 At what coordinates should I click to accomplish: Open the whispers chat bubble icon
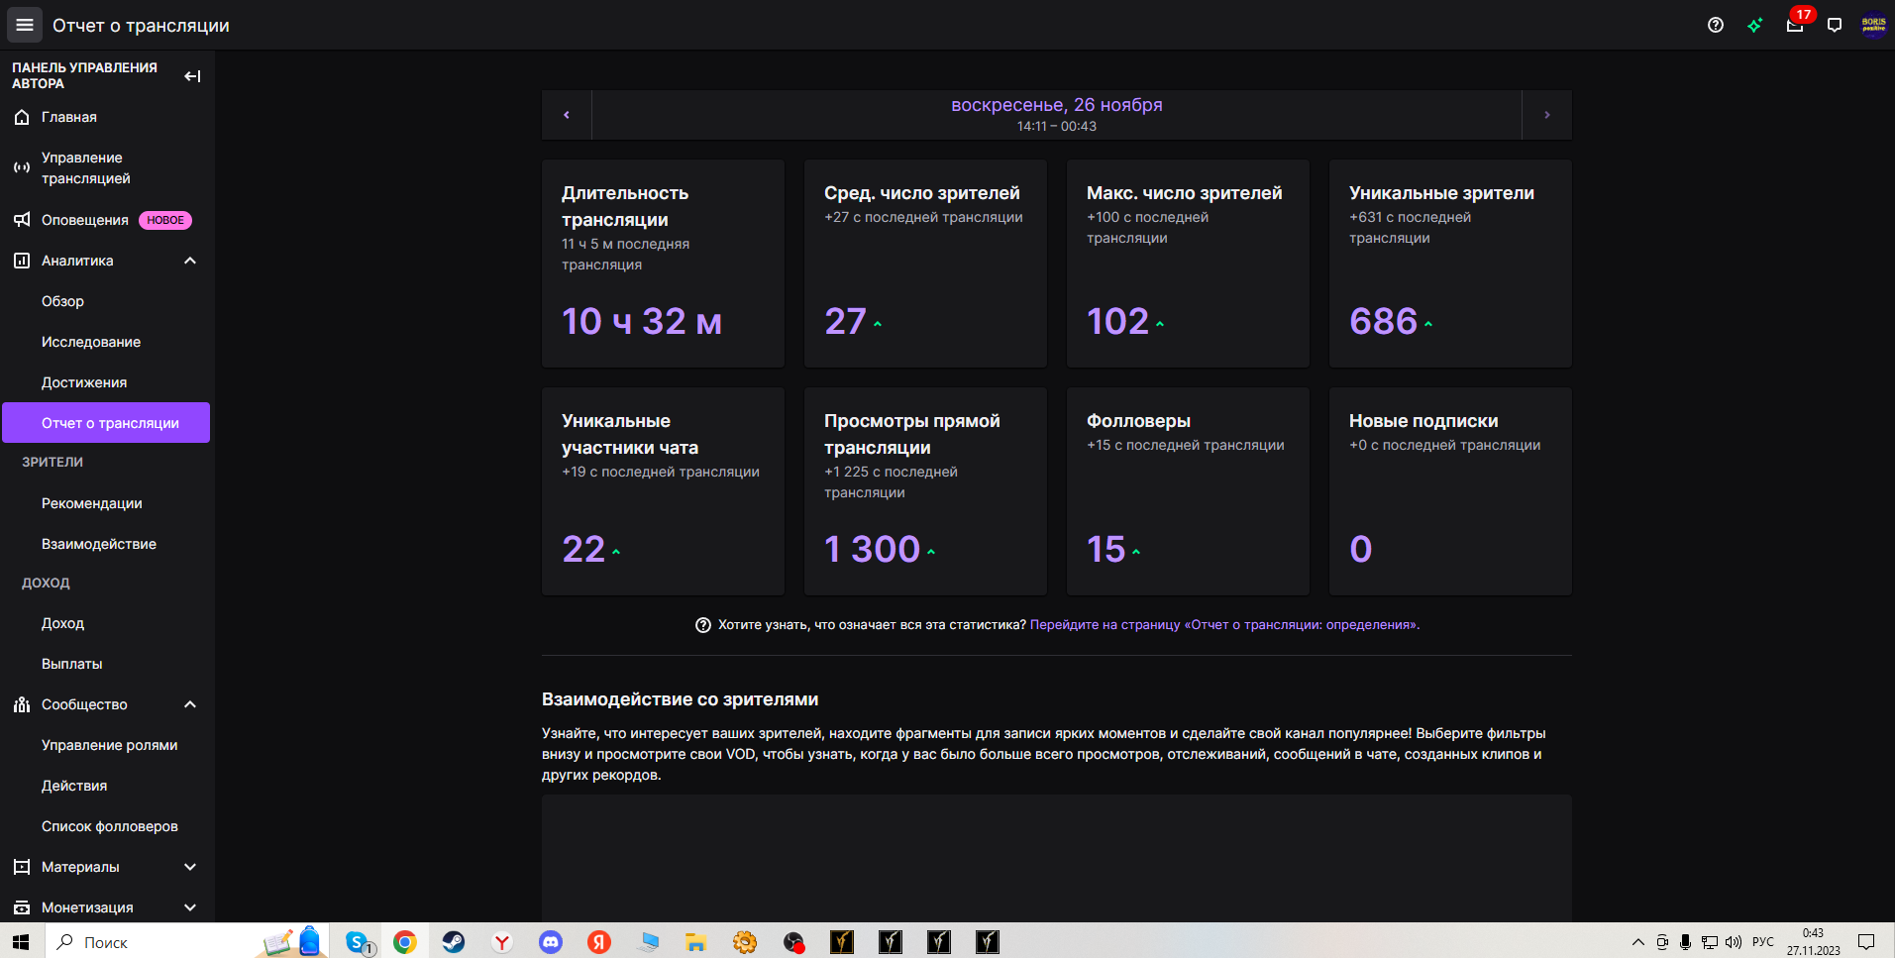1834,26
